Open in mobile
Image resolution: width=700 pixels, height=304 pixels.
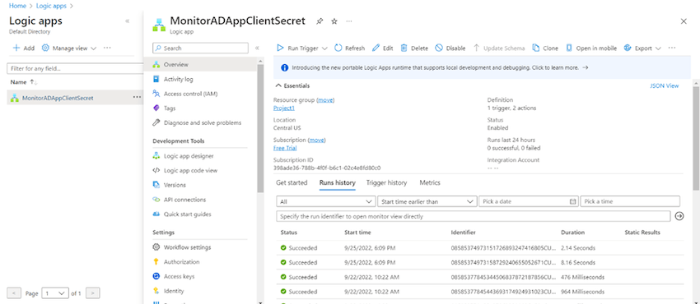coord(591,48)
